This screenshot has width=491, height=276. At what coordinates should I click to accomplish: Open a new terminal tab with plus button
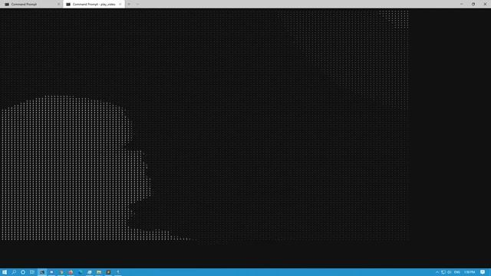tap(129, 5)
